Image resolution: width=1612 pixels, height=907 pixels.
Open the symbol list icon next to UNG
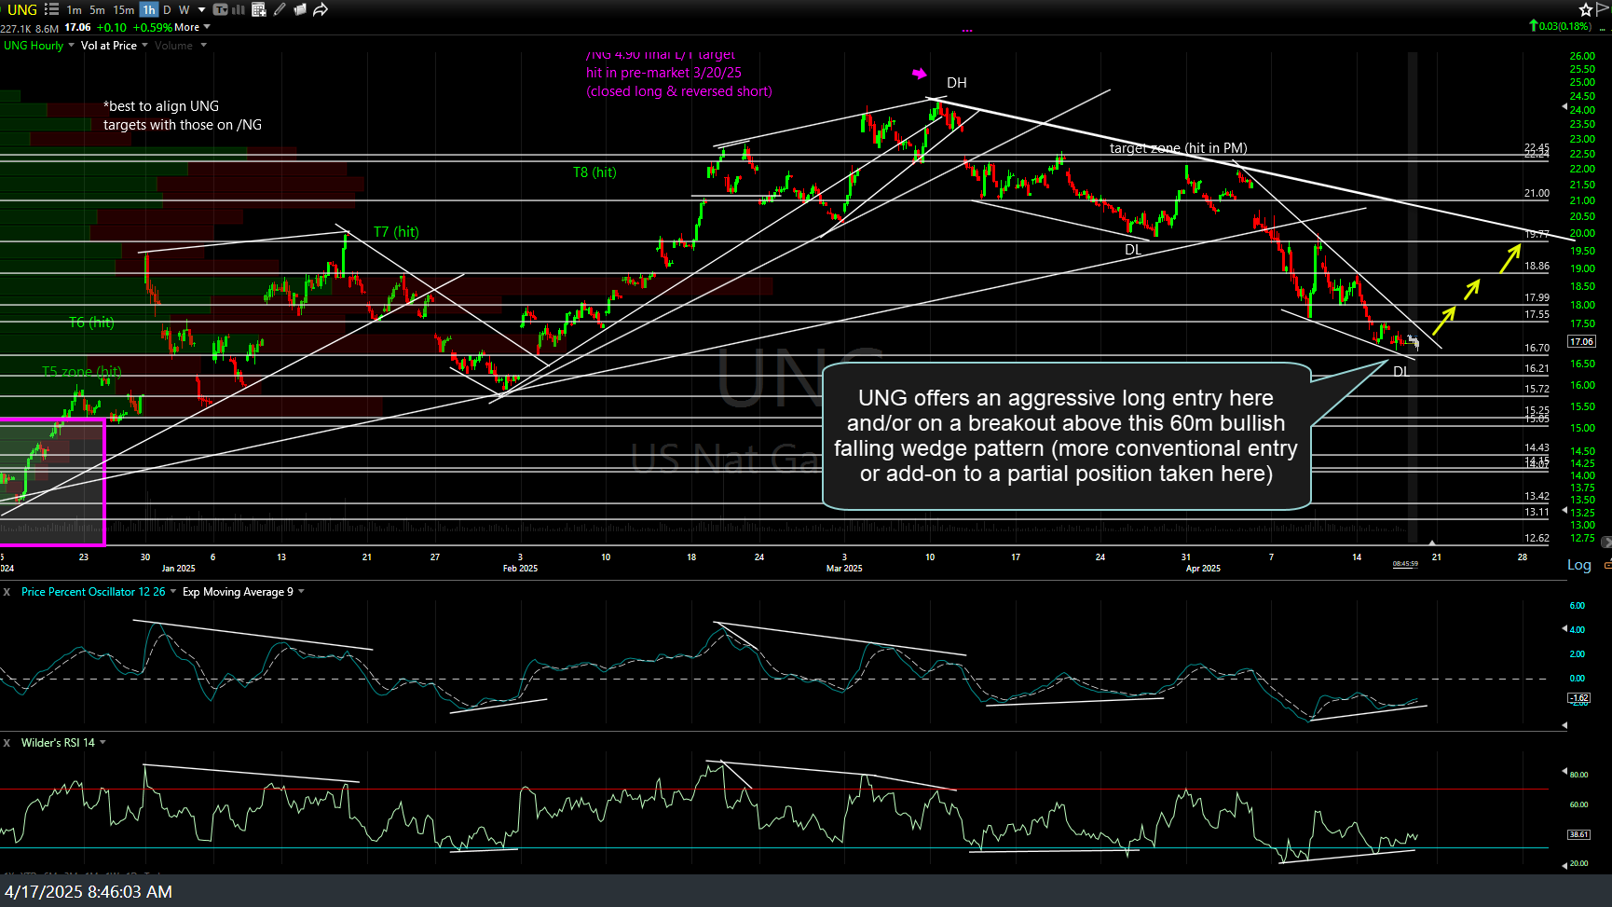pyautogui.click(x=51, y=9)
